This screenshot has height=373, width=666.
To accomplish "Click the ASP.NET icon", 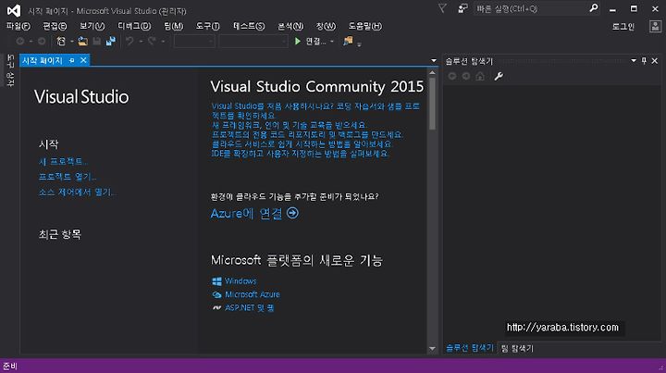I will 216,307.
